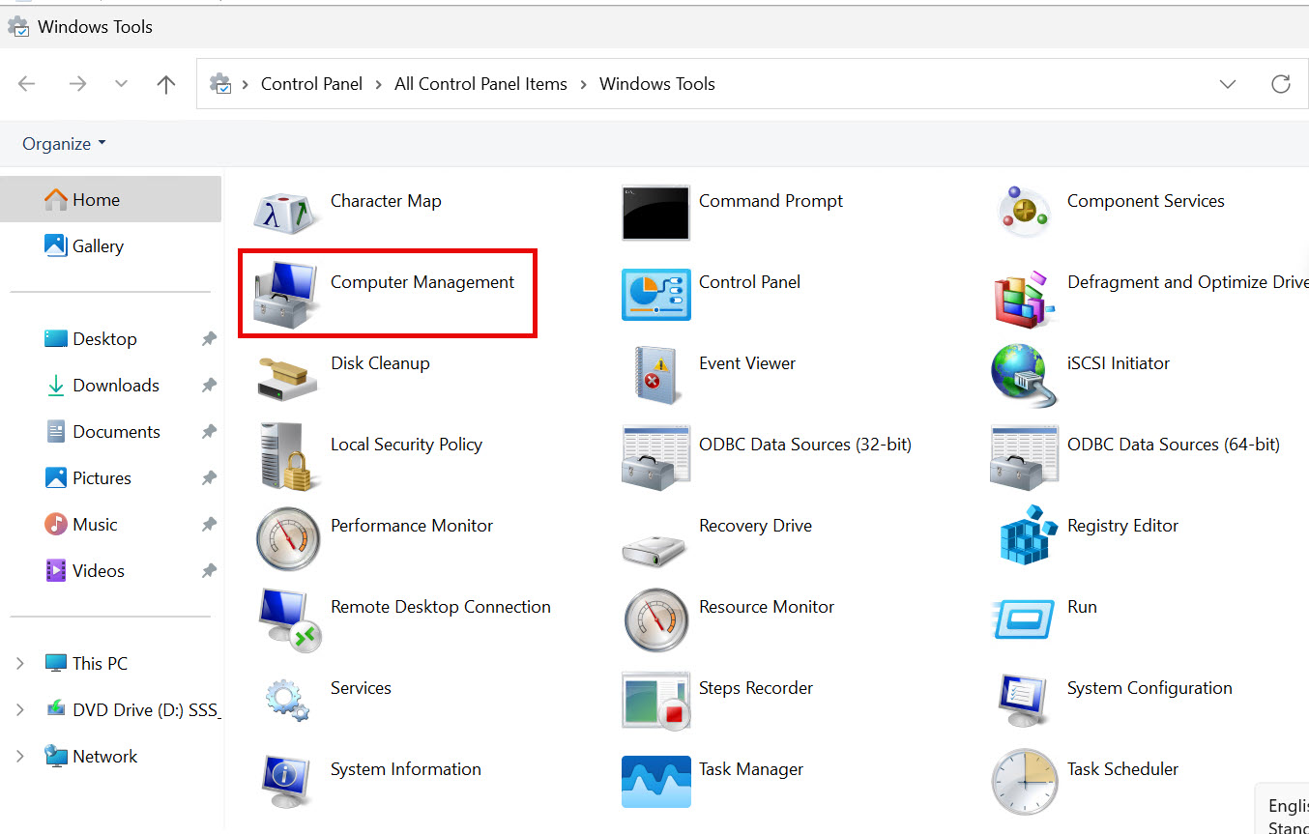
Task: Open the System Configuration icon
Action: (x=1024, y=701)
